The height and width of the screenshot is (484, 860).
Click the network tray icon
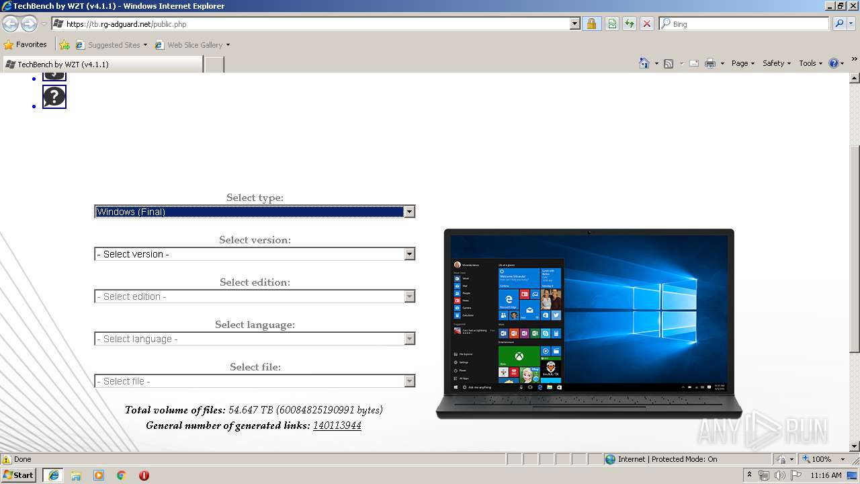point(764,475)
